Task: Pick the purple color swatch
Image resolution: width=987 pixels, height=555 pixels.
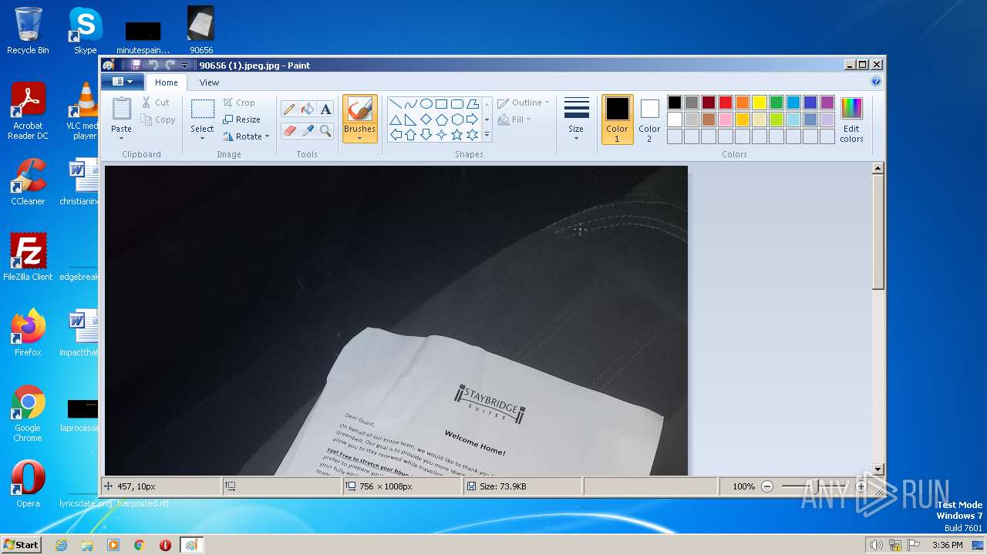Action: click(x=827, y=103)
